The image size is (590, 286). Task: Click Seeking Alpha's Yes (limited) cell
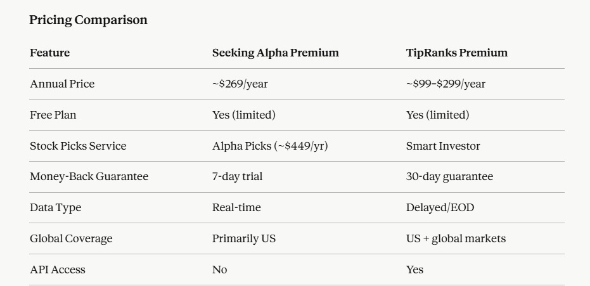tap(244, 115)
